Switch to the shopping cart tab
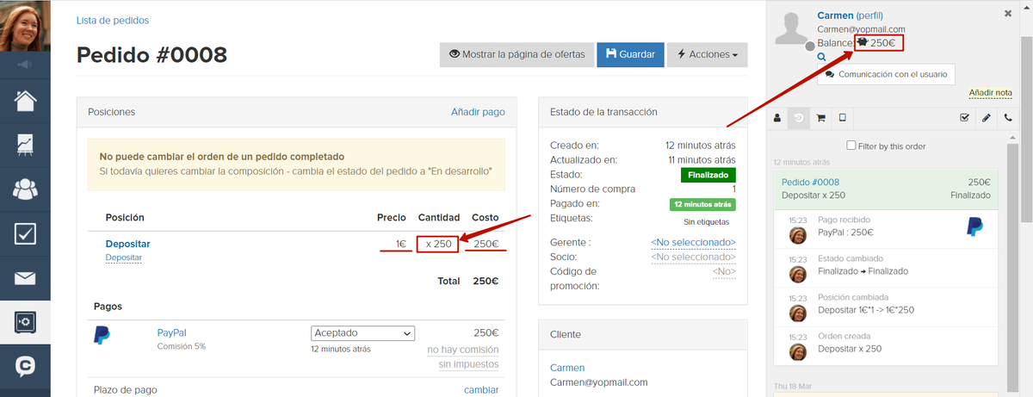The image size is (1033, 397). pyautogui.click(x=820, y=118)
